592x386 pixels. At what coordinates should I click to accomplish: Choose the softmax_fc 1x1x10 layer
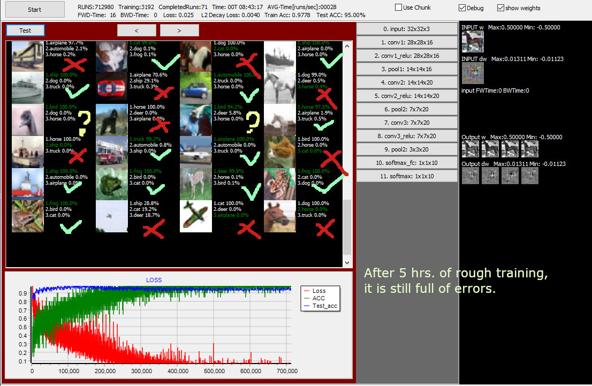[407, 162]
